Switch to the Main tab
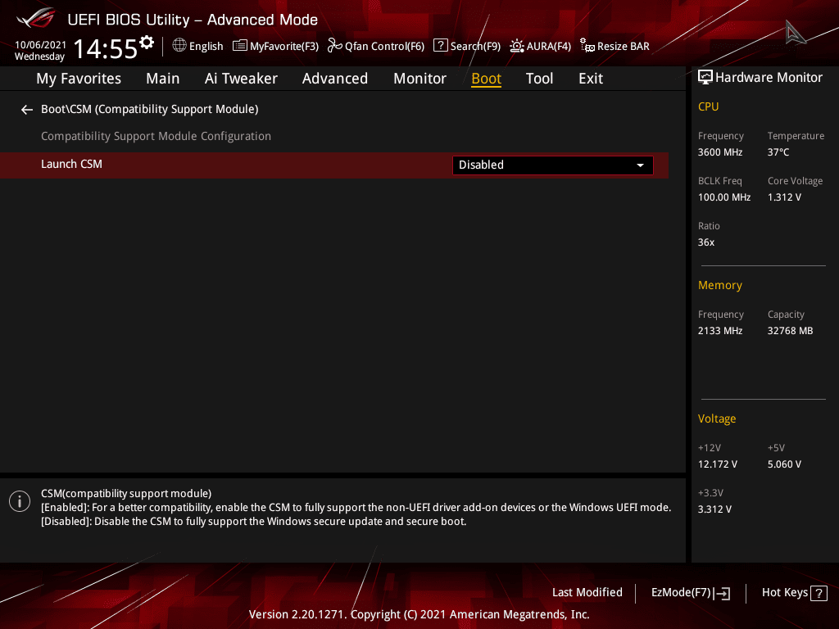 tap(163, 79)
